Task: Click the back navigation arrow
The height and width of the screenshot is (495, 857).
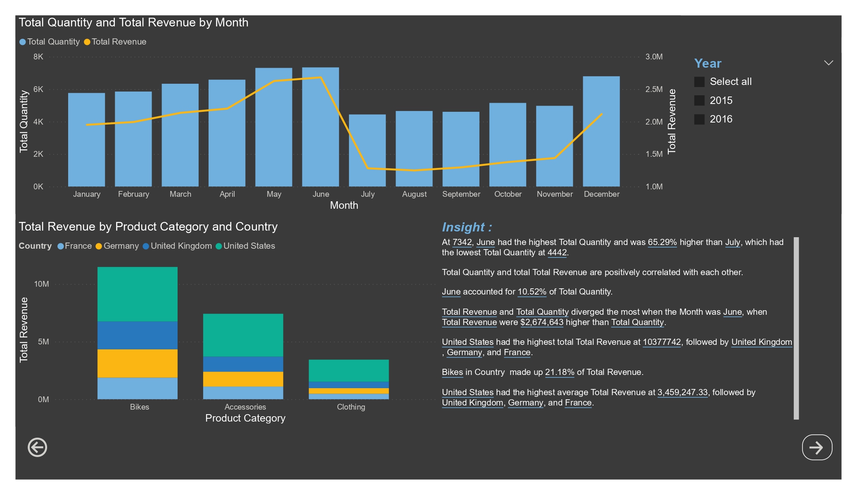Action: coord(37,447)
